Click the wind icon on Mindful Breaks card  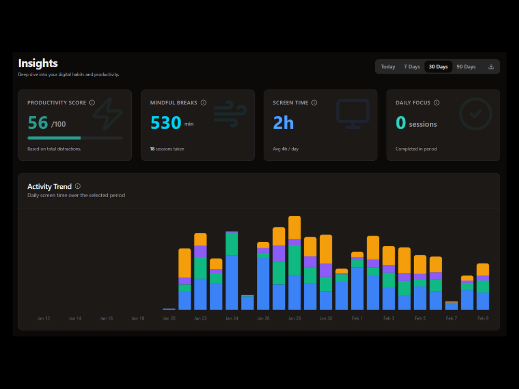229,114
